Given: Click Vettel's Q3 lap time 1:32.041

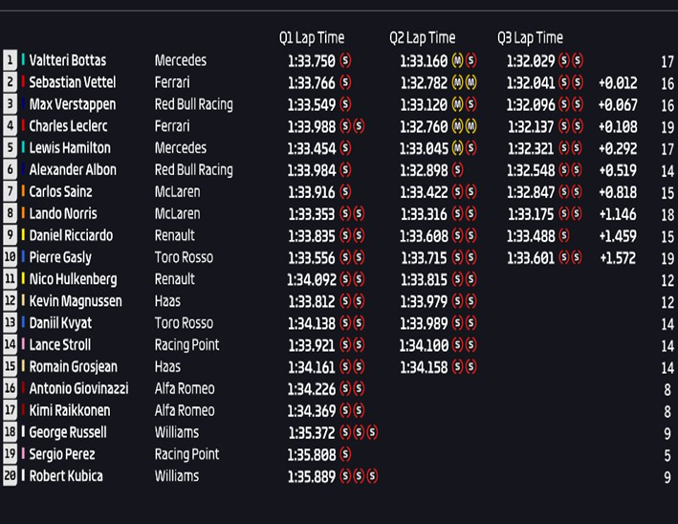Looking at the screenshot, I should coord(531,82).
